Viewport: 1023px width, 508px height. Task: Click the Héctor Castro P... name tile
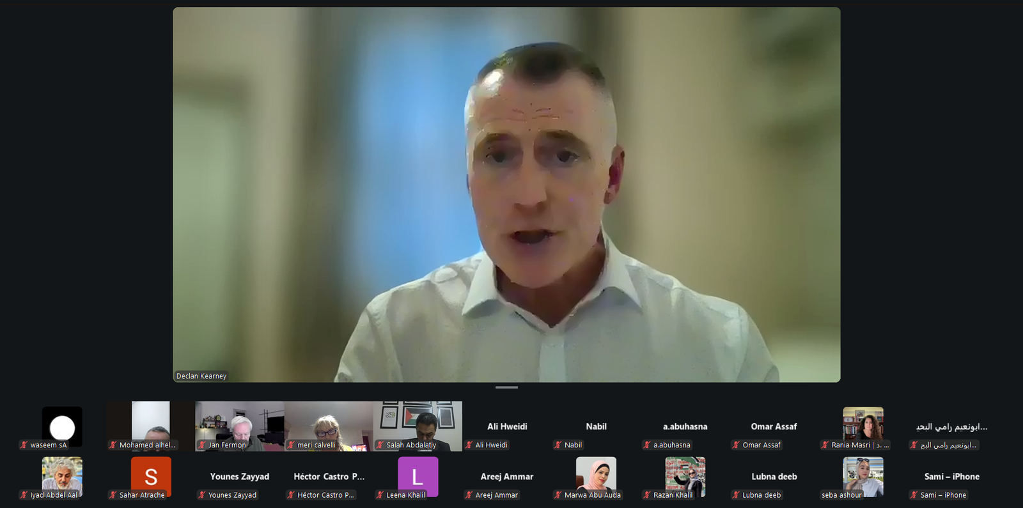click(x=329, y=477)
